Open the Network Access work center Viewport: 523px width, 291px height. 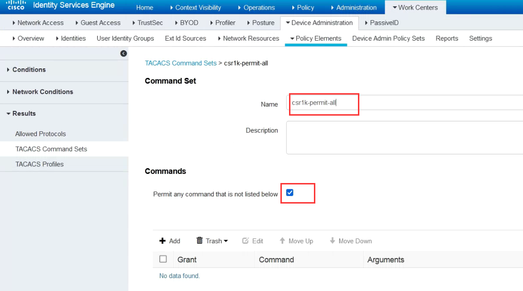click(38, 22)
